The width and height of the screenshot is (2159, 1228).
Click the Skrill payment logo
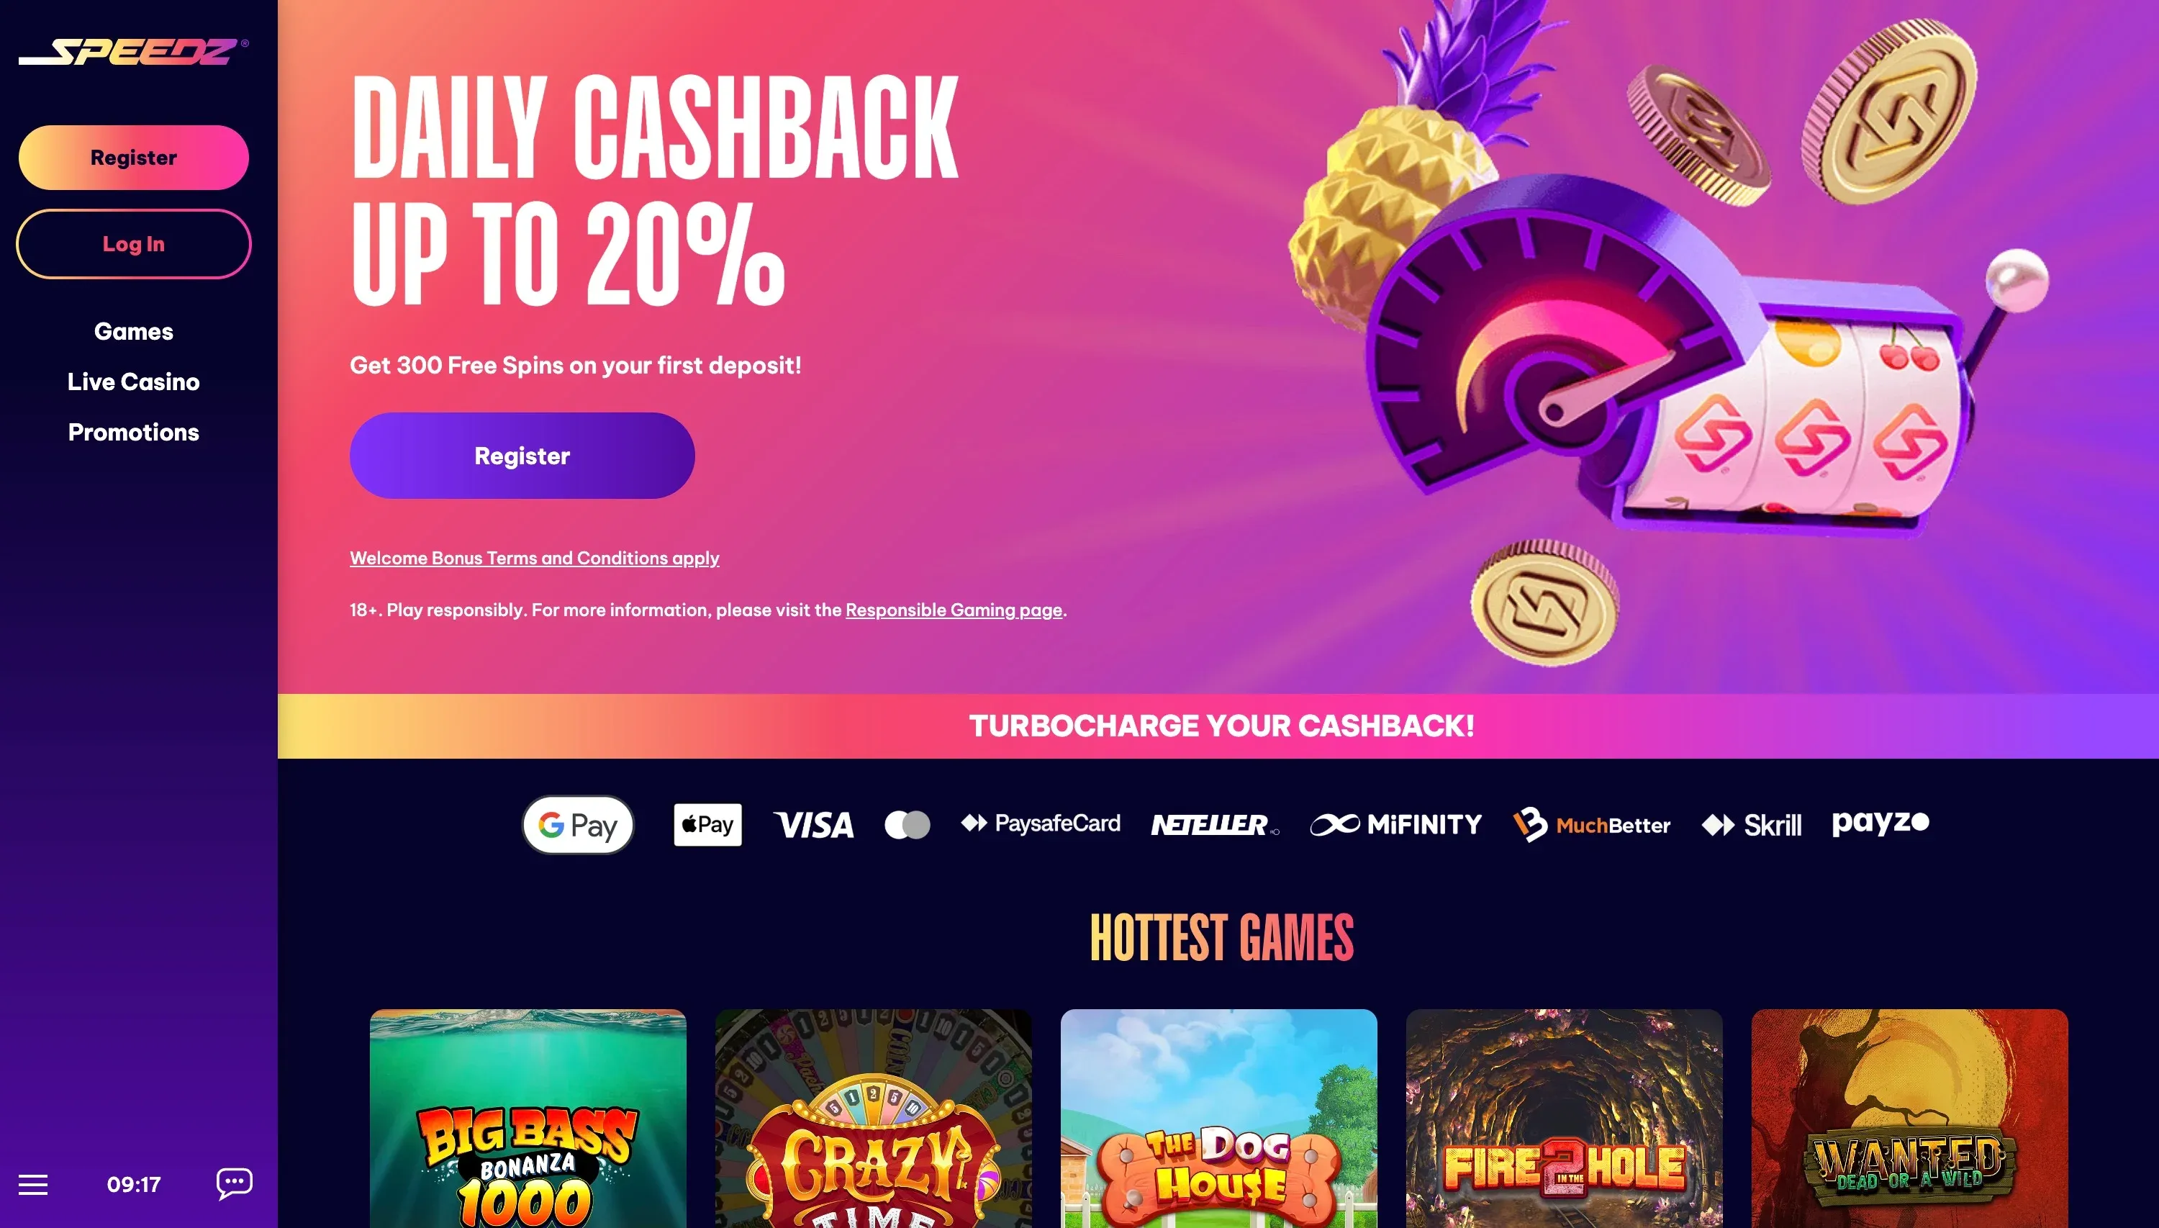pyautogui.click(x=1751, y=825)
